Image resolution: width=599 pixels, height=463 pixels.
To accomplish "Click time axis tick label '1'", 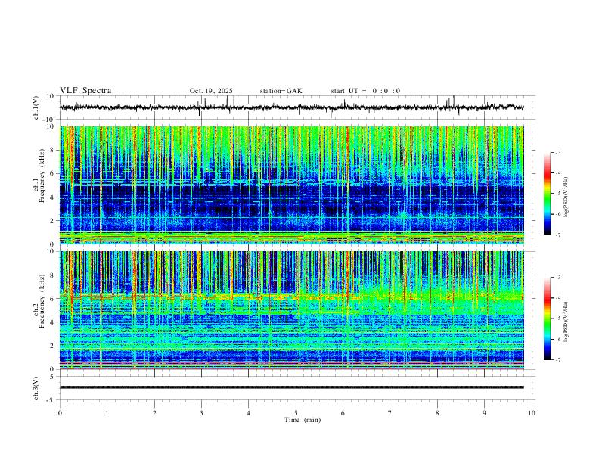I will point(107,413).
